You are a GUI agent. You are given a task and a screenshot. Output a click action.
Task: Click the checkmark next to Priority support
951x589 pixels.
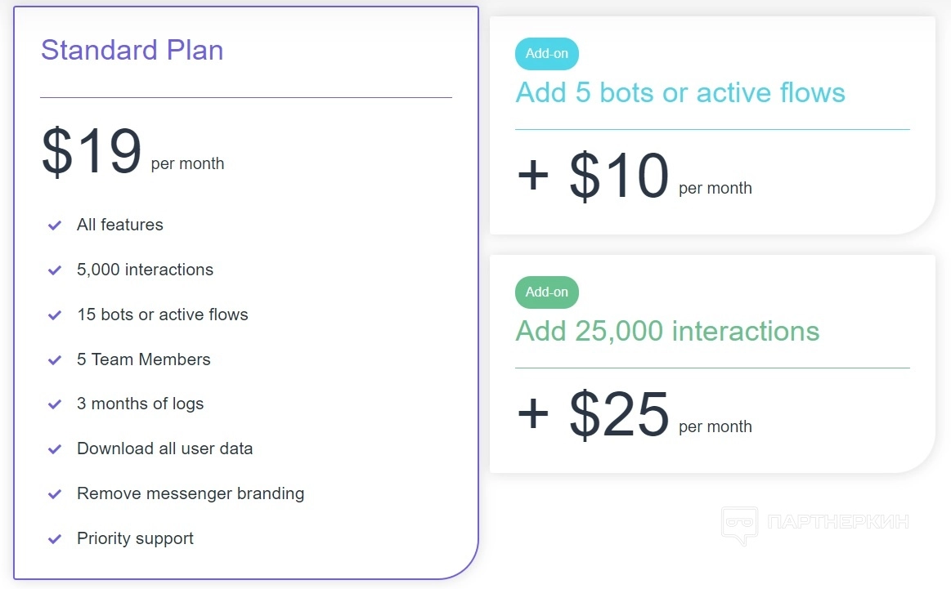tap(55, 539)
